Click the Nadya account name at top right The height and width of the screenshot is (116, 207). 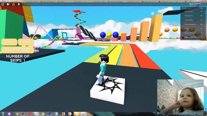(x=195, y=4)
